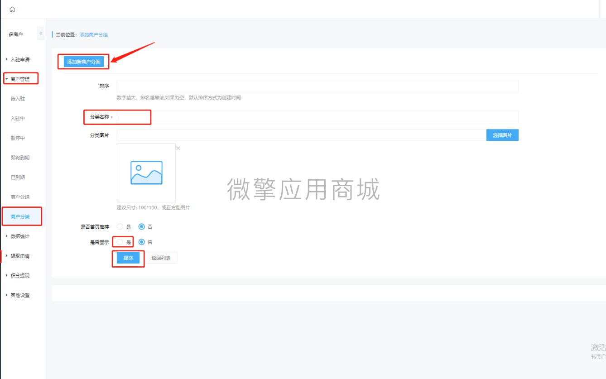Click the 当前位置 breadcrumb label

[x=67, y=34]
